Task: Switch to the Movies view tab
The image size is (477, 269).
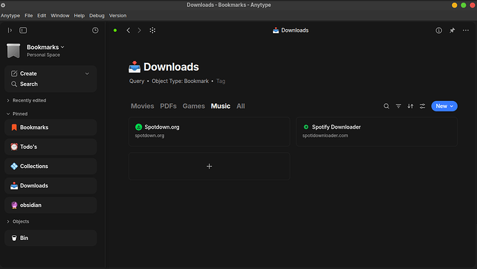Action: [x=142, y=106]
